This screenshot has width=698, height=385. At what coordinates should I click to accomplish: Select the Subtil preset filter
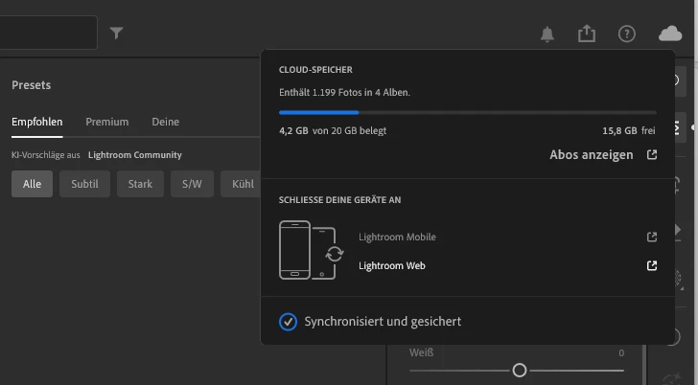click(84, 184)
